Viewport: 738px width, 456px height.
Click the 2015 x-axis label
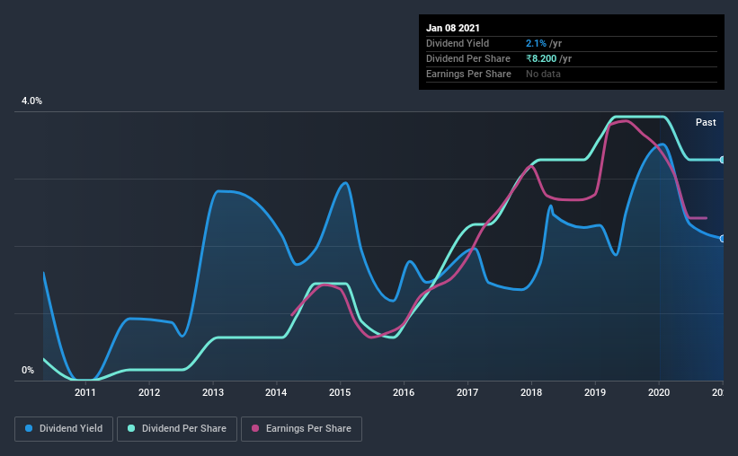coord(340,392)
